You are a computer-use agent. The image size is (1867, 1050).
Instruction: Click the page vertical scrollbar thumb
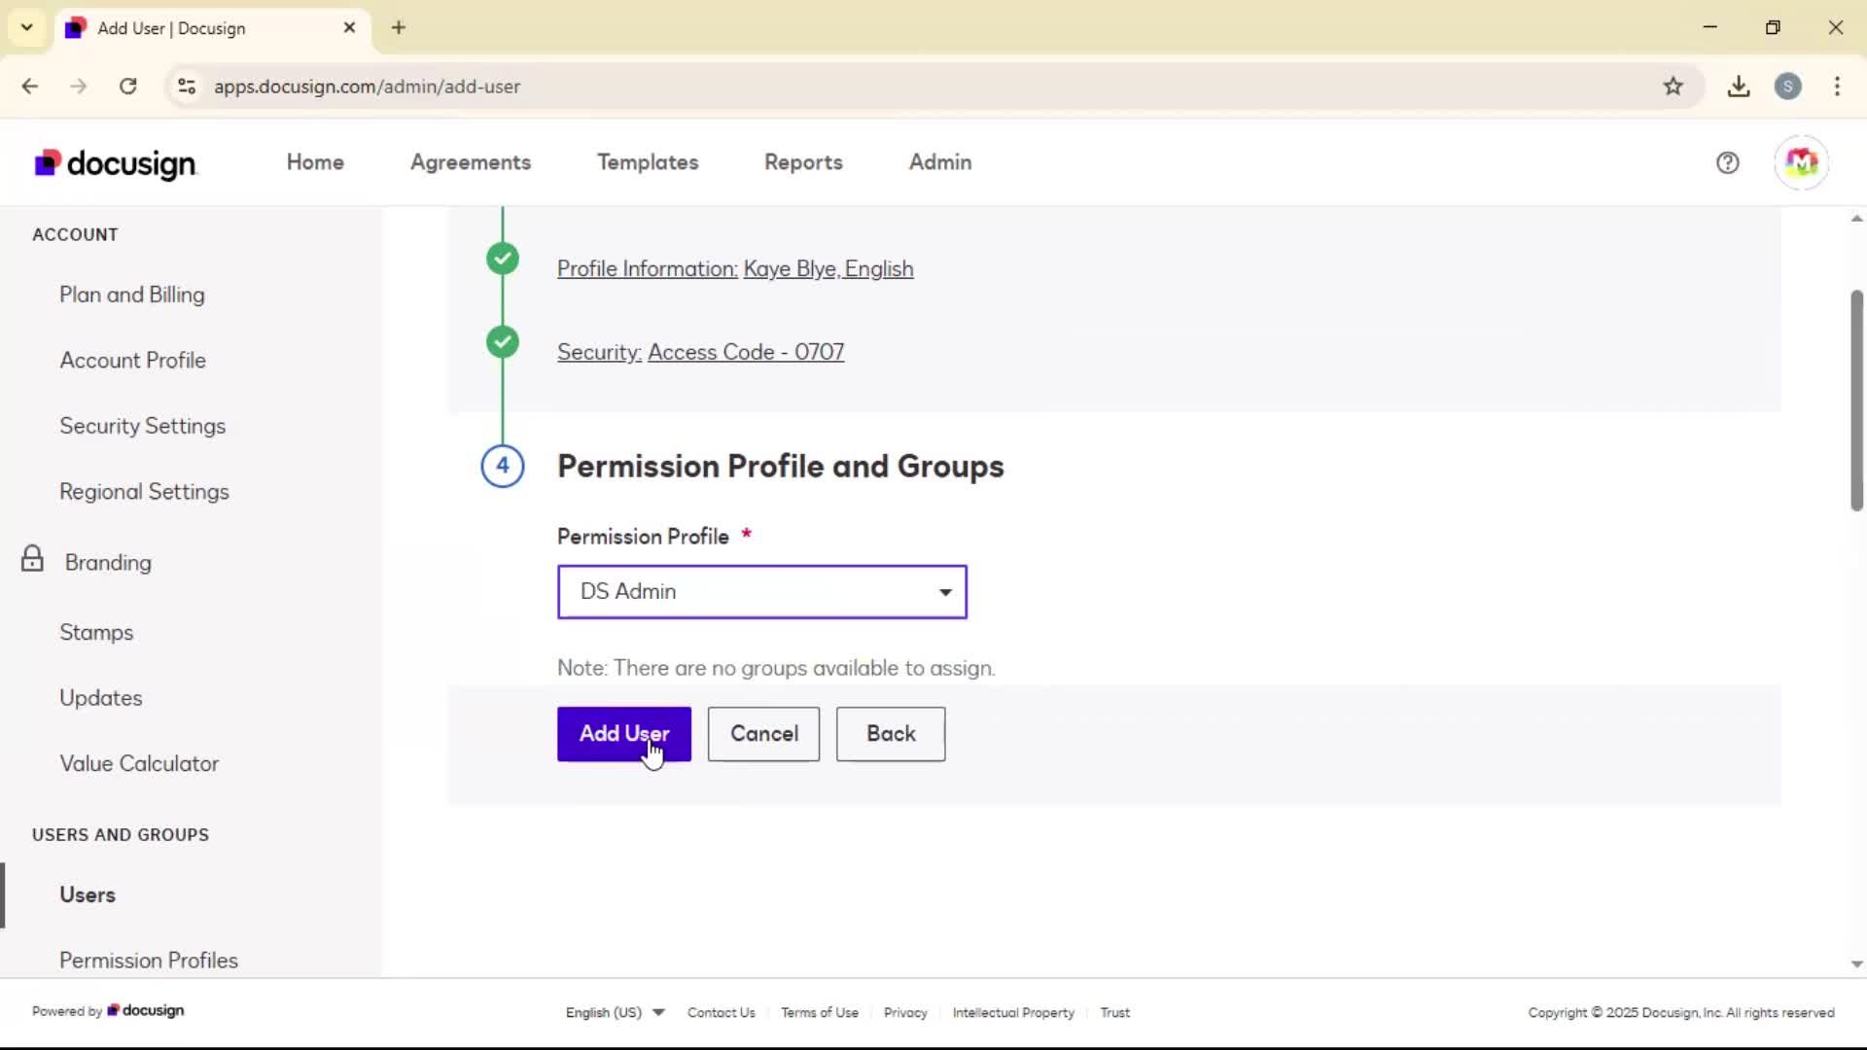1856,400
